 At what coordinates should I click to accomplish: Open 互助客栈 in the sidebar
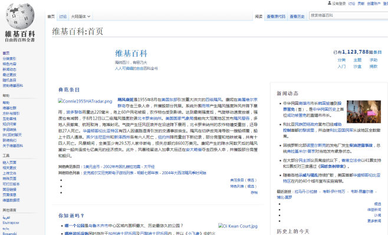[x=9, y=119]
